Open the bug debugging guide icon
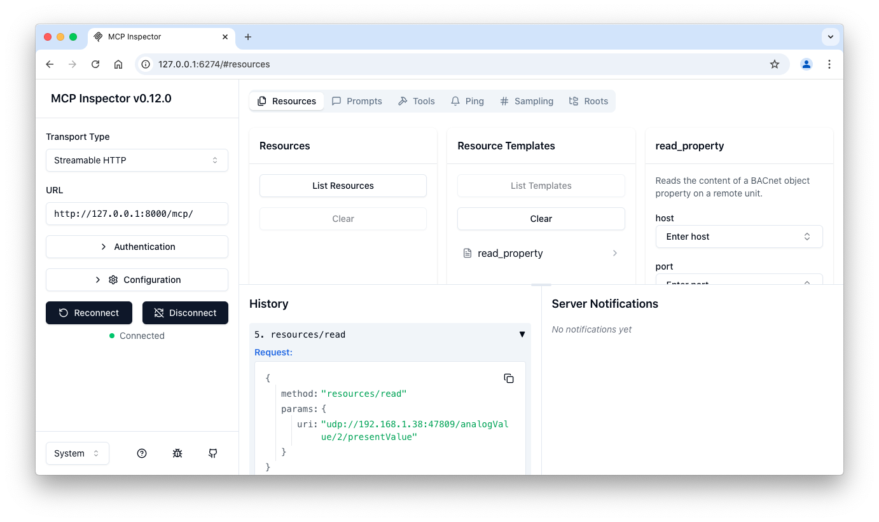Image resolution: width=879 pixels, height=522 pixels. pyautogui.click(x=177, y=453)
